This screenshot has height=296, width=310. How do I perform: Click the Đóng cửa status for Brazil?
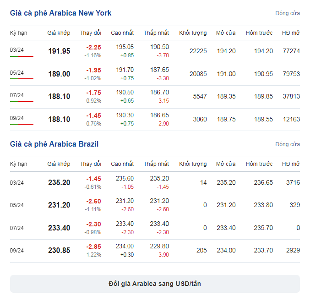pos(288,144)
